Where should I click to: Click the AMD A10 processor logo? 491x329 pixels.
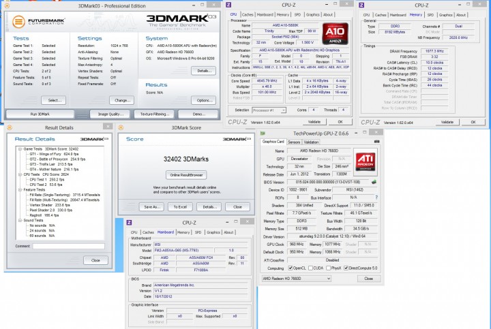pyautogui.click(x=336, y=33)
